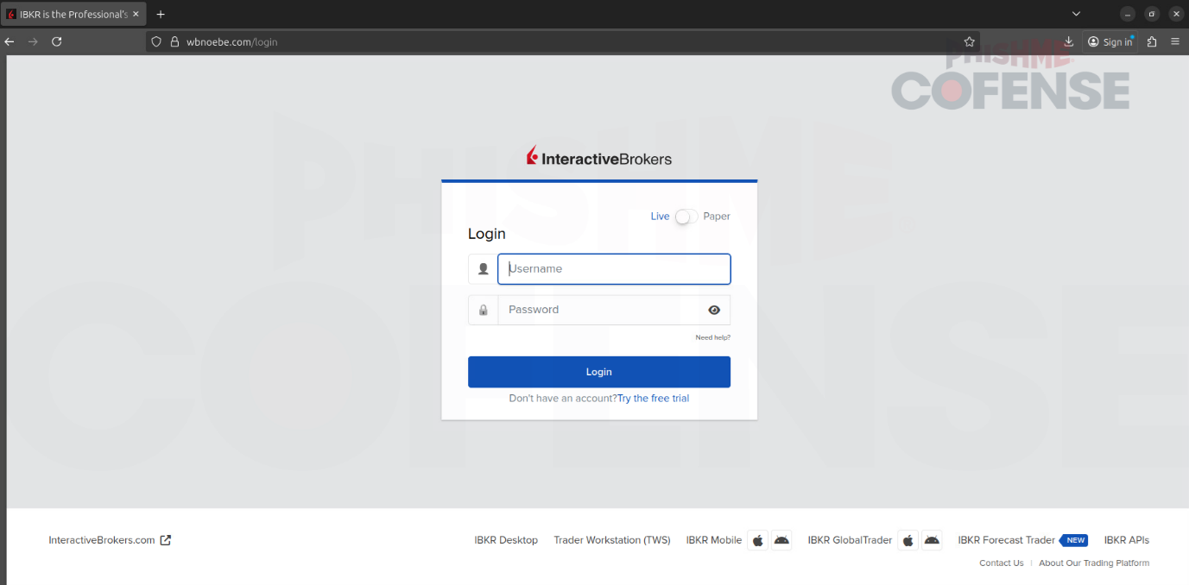Click the Try the free trial link
The width and height of the screenshot is (1189, 585).
coord(653,399)
